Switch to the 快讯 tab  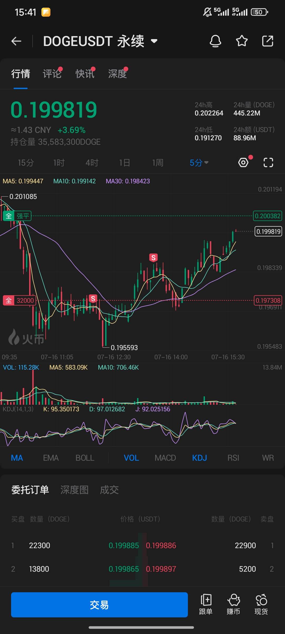point(85,74)
